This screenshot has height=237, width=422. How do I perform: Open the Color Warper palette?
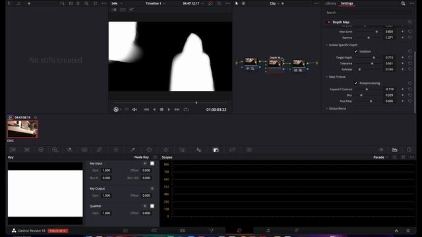point(116,149)
